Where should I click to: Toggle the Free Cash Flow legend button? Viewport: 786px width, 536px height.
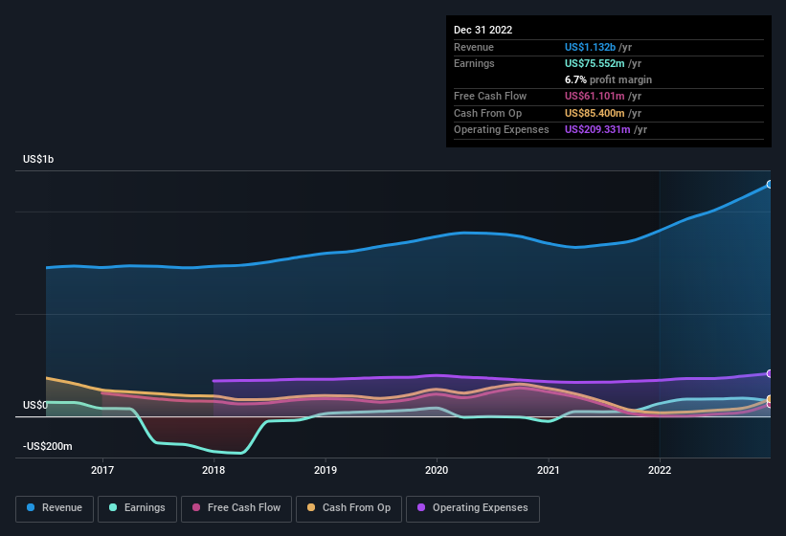(236, 508)
